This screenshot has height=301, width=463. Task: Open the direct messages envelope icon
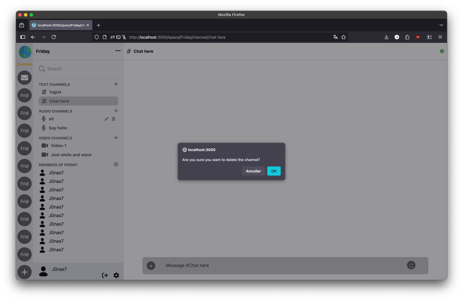point(25,78)
